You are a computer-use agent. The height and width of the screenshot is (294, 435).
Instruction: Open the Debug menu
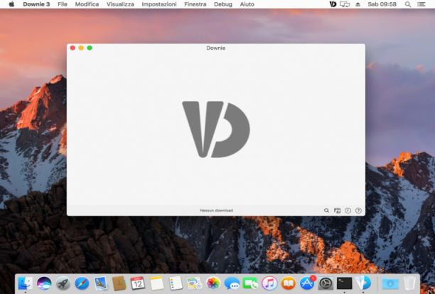click(223, 4)
